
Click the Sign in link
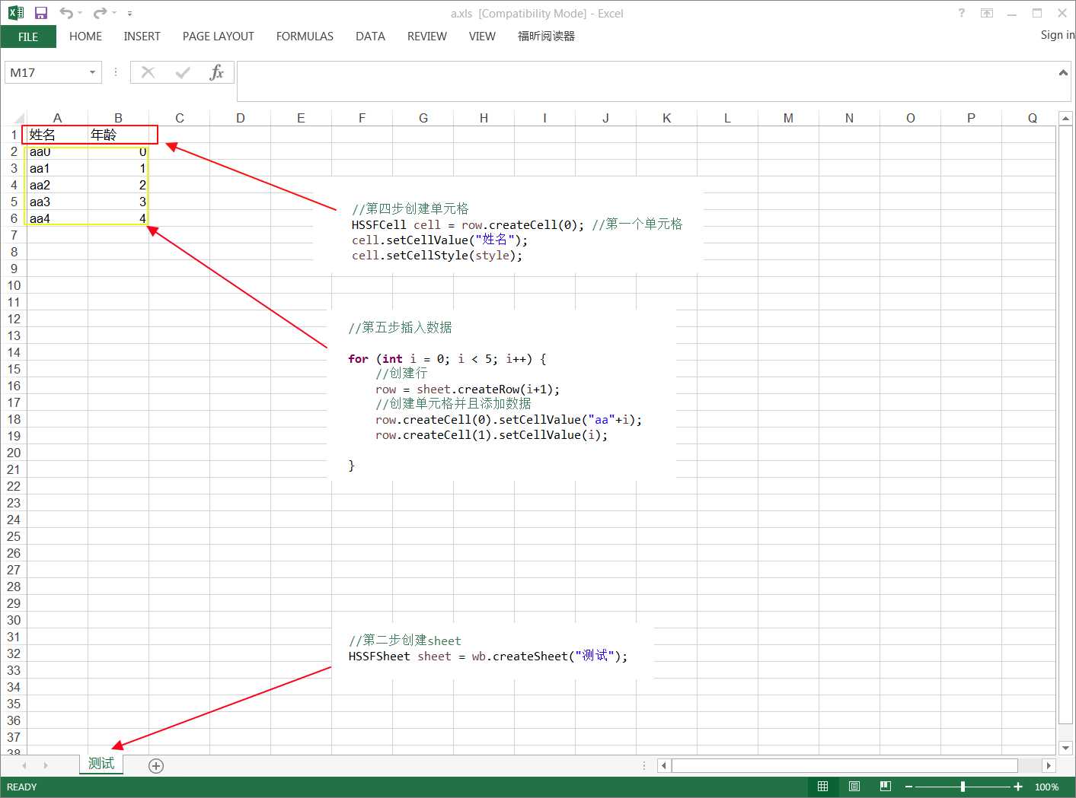point(1057,35)
